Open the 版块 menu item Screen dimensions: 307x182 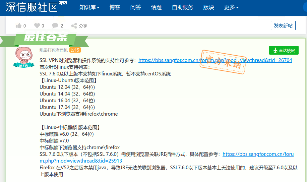tap(208, 7)
